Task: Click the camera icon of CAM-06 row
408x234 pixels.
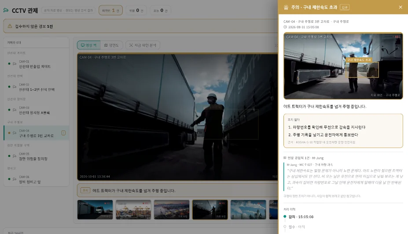Action: click(x=15, y=179)
